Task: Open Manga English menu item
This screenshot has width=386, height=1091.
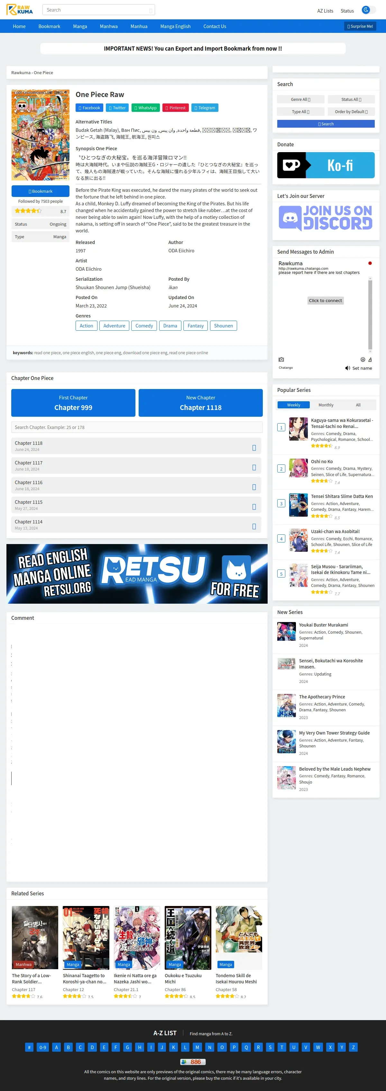Action: (x=175, y=26)
